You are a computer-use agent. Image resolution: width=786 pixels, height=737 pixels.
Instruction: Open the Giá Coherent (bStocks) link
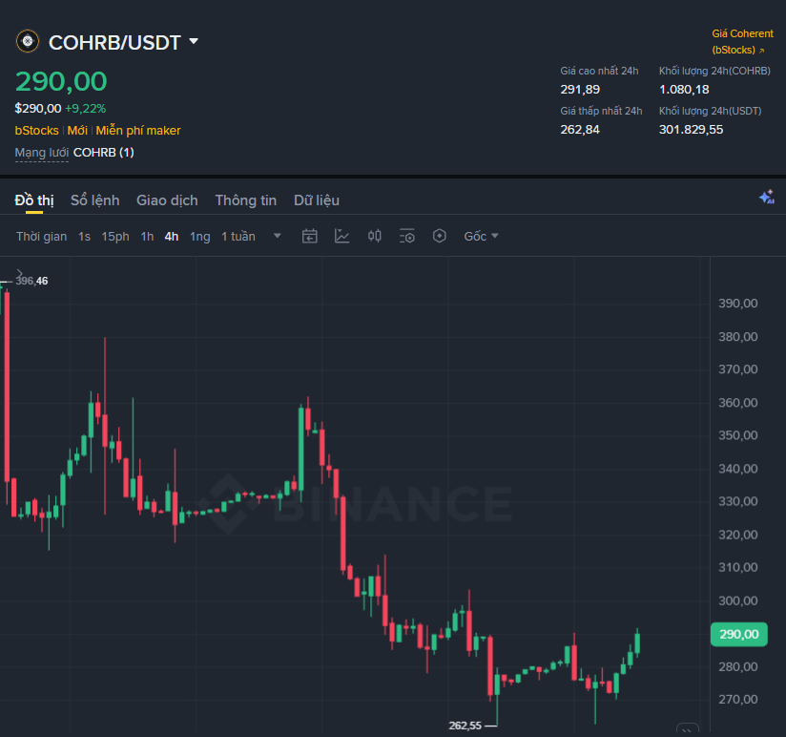pos(742,42)
